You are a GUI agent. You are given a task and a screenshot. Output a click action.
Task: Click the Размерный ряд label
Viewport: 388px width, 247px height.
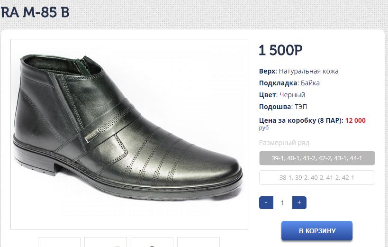pyautogui.click(x=284, y=143)
